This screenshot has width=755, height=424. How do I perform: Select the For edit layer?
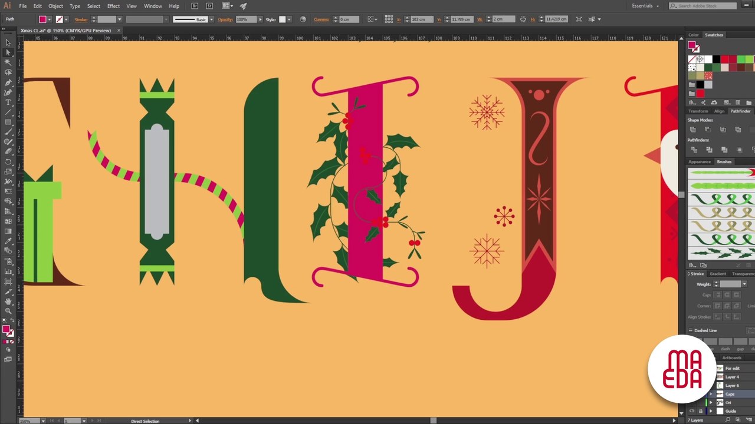coord(731,368)
